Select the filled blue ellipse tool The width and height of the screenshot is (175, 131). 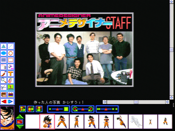(x=4, y=53)
